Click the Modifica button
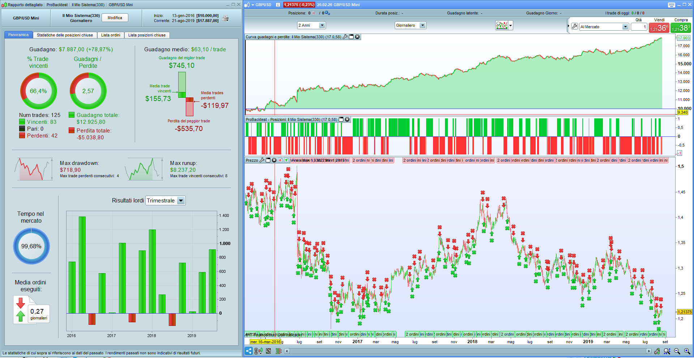Screen dimensions: 694x358 (x=115, y=18)
